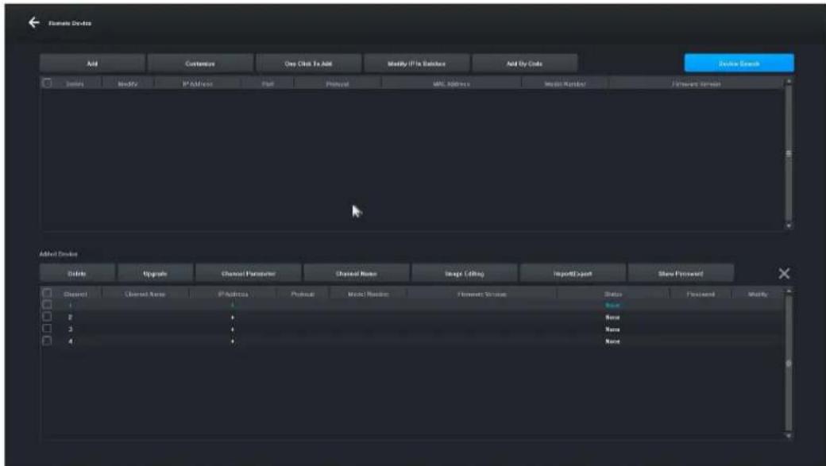This screenshot has width=826, height=466.
Task: Select all in the device search header checkbox
Action: (47, 83)
